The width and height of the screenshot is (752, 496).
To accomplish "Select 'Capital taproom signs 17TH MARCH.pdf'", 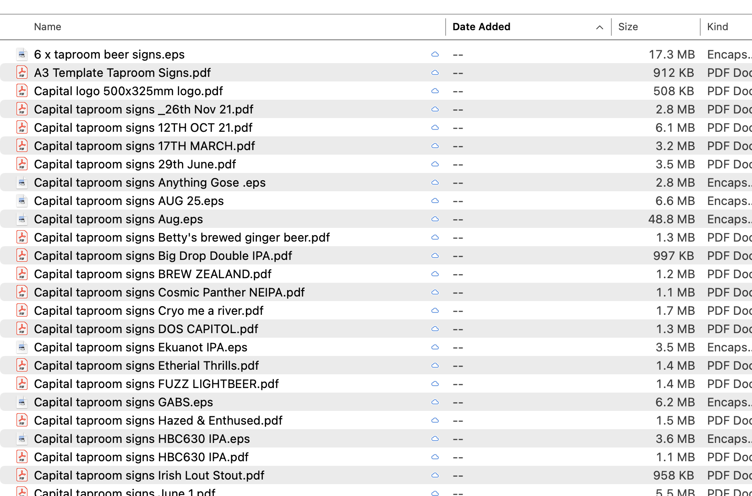I will tap(144, 146).
